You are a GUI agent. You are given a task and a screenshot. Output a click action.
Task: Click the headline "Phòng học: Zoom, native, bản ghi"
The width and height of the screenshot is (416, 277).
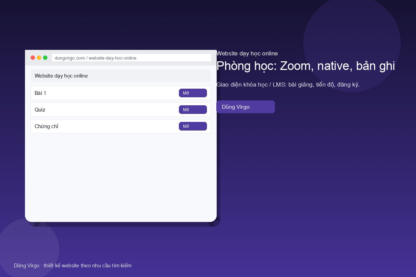pyautogui.click(x=306, y=66)
